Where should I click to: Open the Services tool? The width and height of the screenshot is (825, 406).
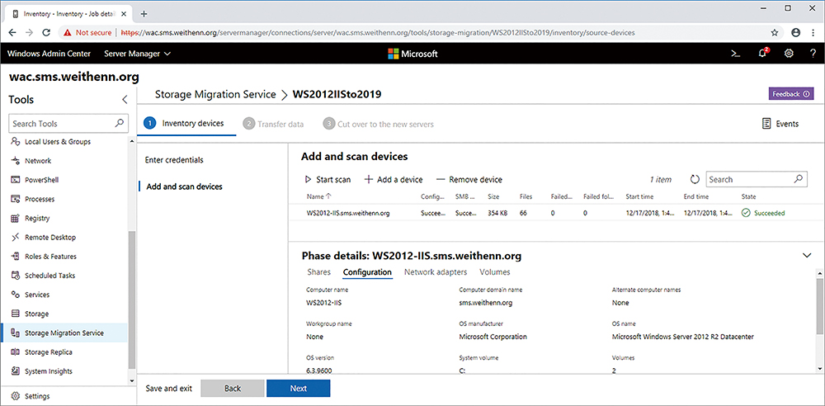[37, 295]
